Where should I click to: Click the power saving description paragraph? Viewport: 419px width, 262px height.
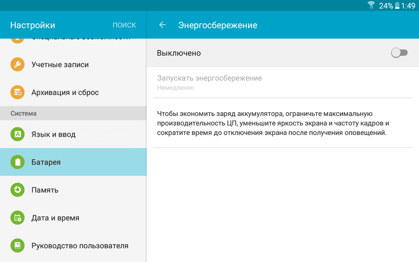point(273,123)
